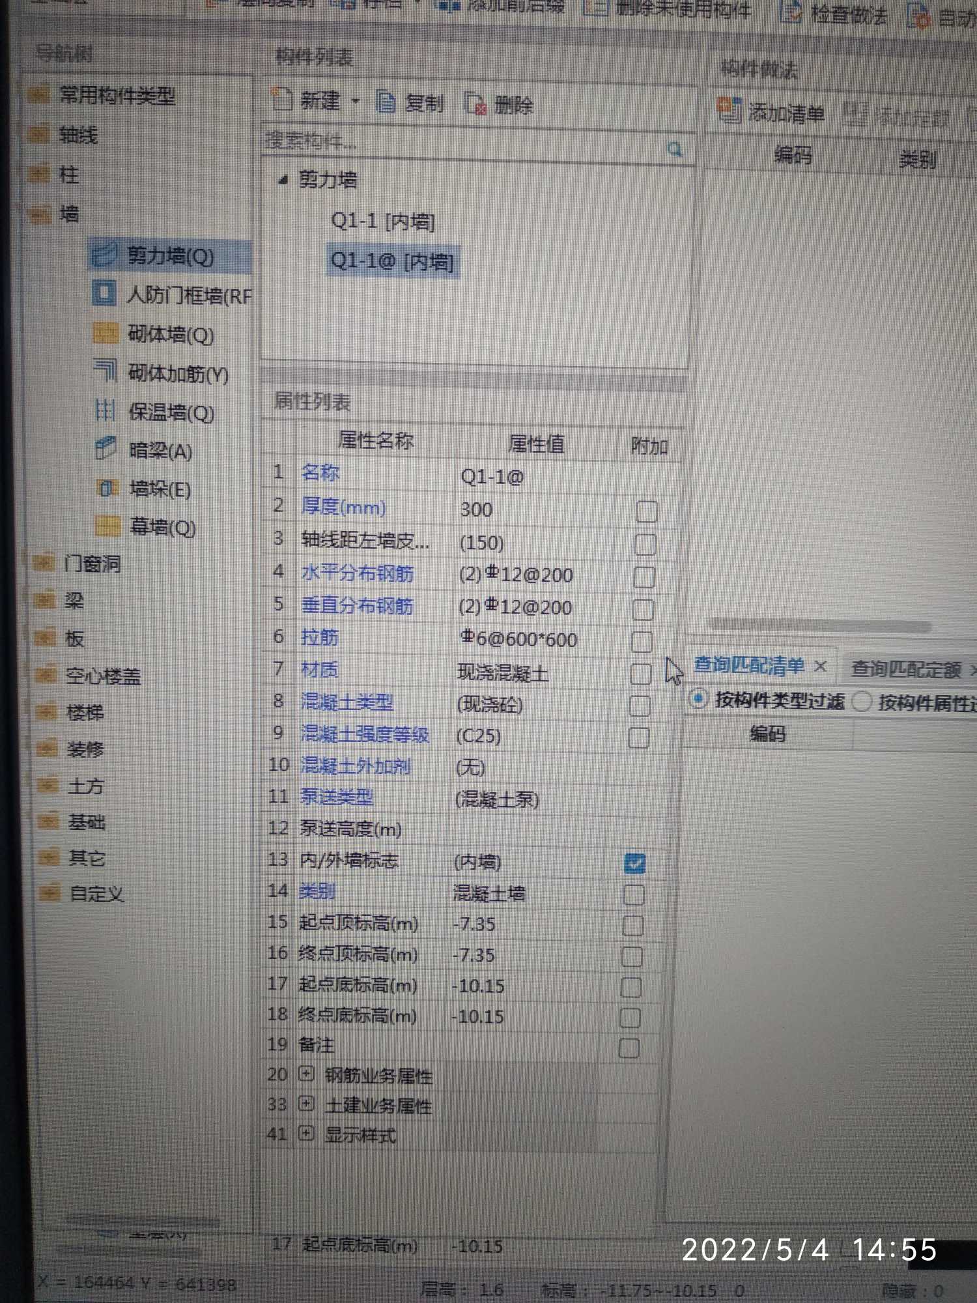Open the 其它 navigation item
The image size is (977, 1303).
87,857
